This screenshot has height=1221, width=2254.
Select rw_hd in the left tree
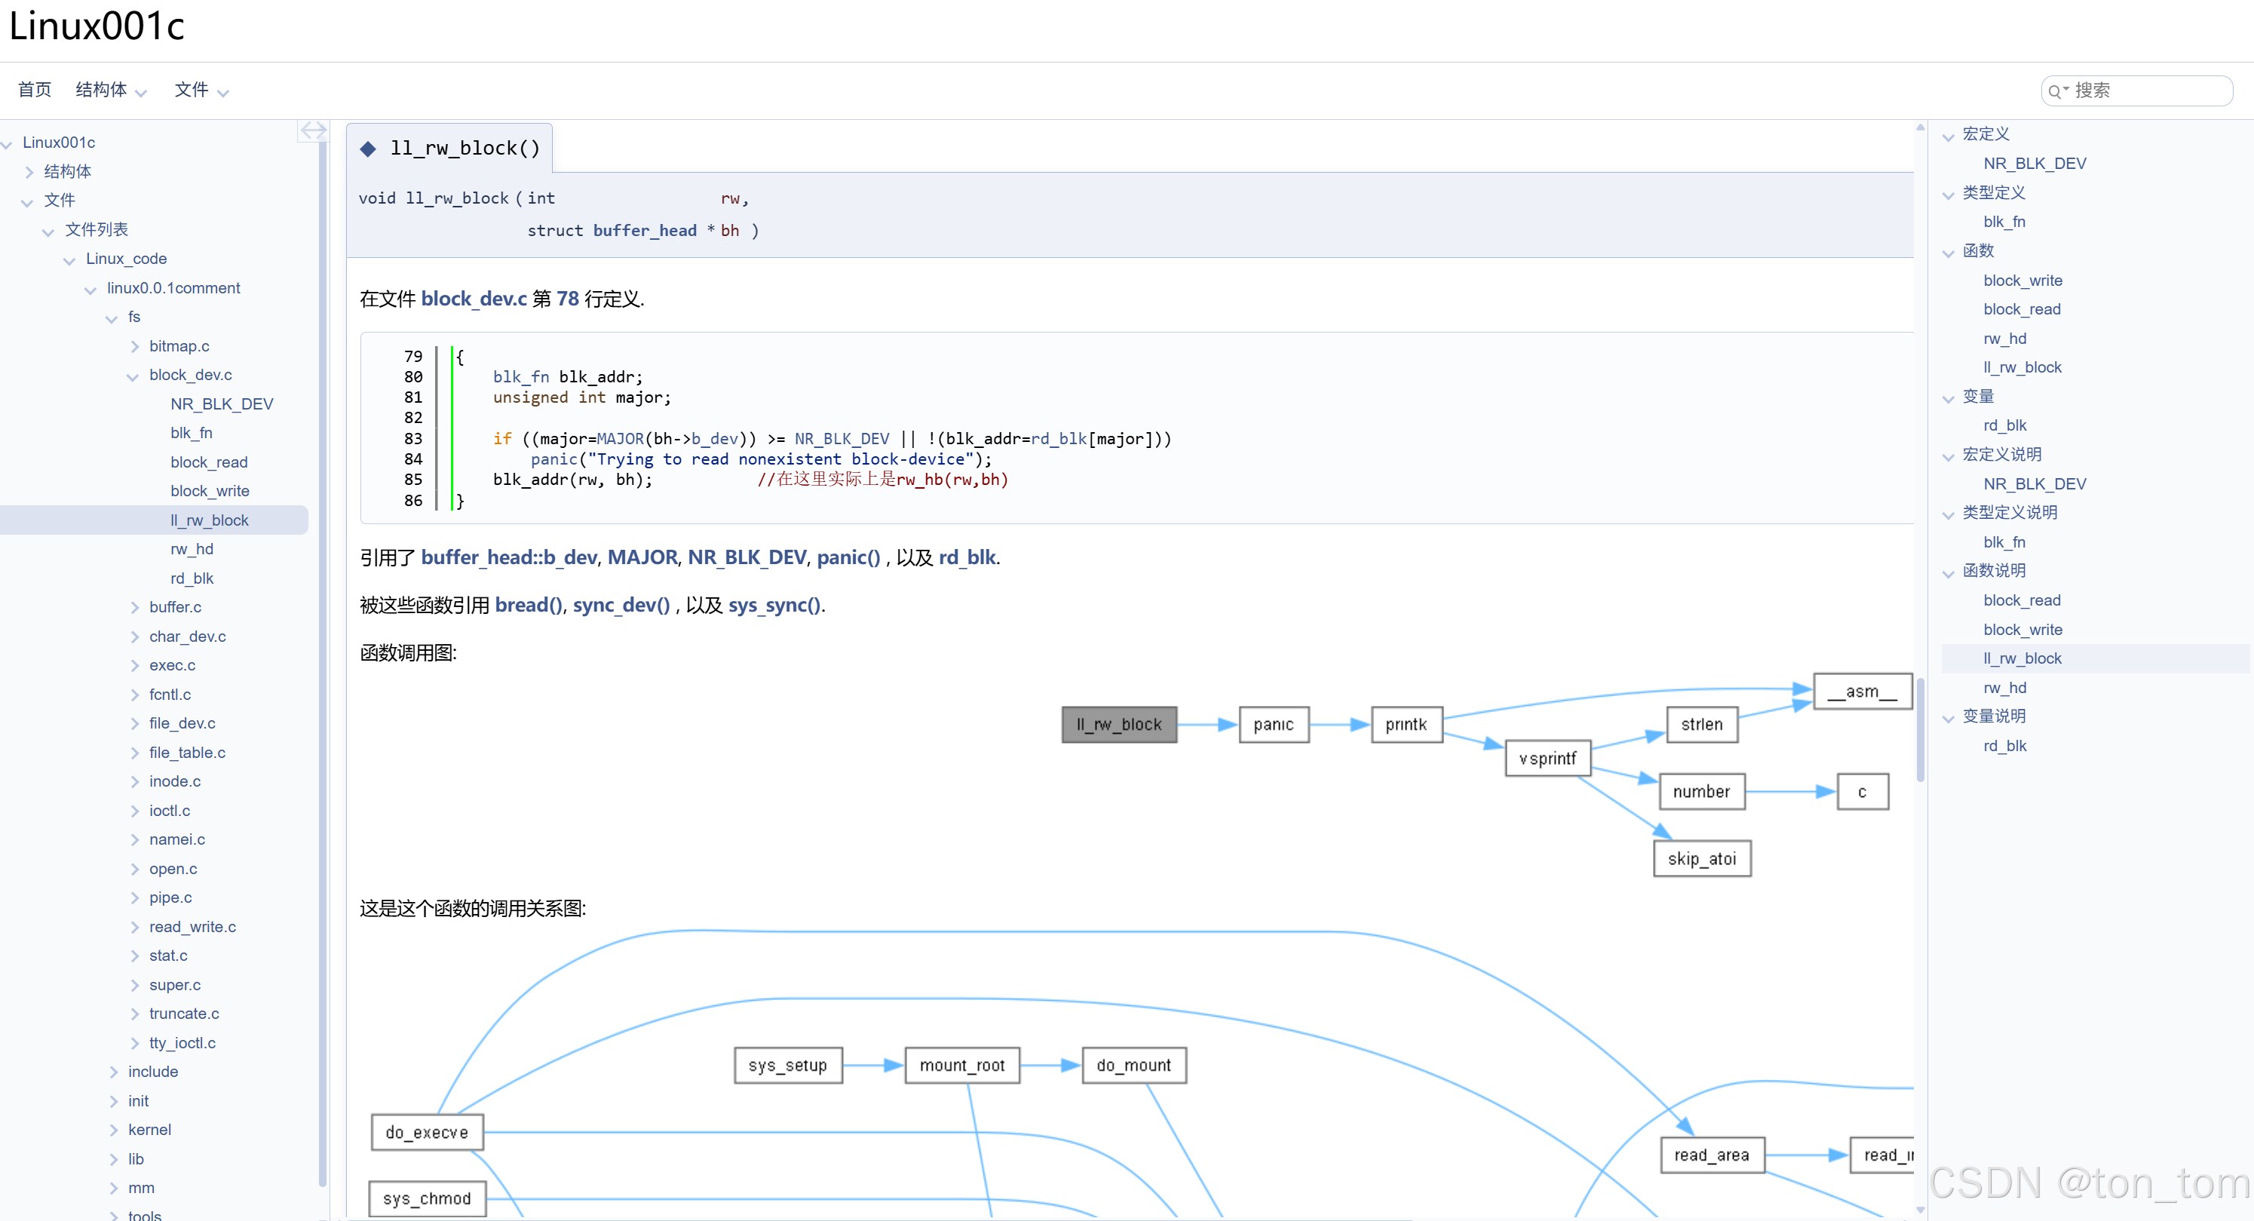point(192,549)
